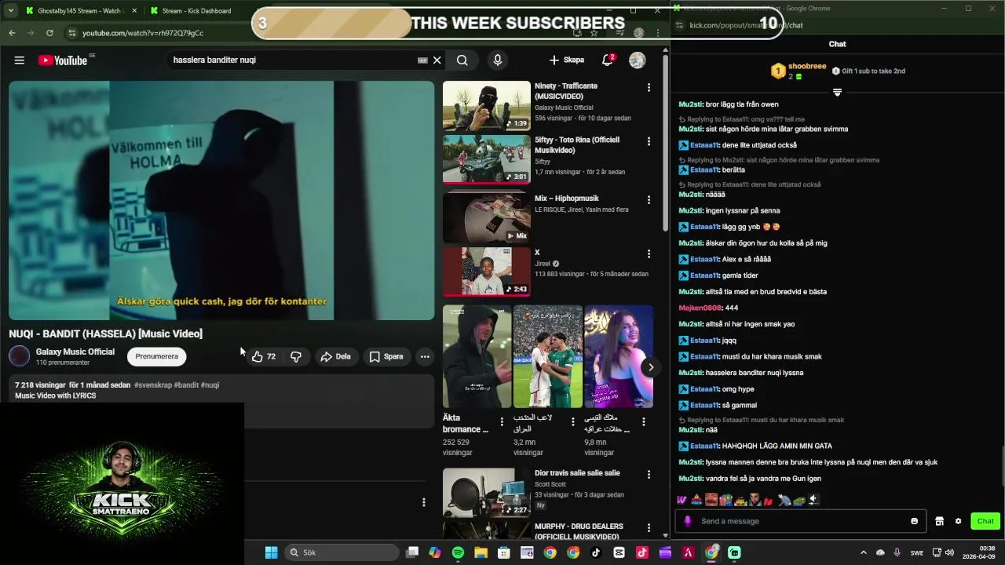Click the YouTube search magnifier button
The image size is (1005, 565).
[x=462, y=60]
